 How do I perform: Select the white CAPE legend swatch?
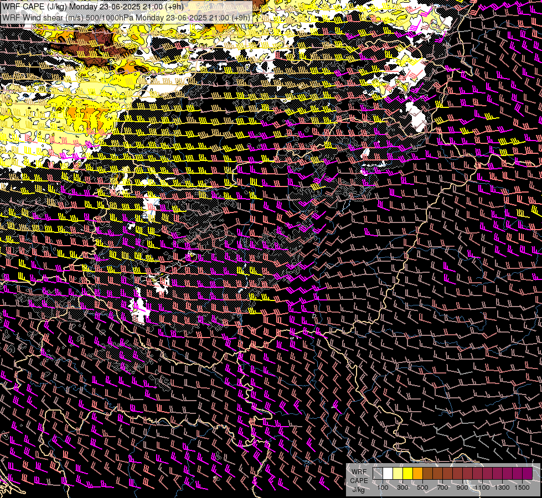388,473
